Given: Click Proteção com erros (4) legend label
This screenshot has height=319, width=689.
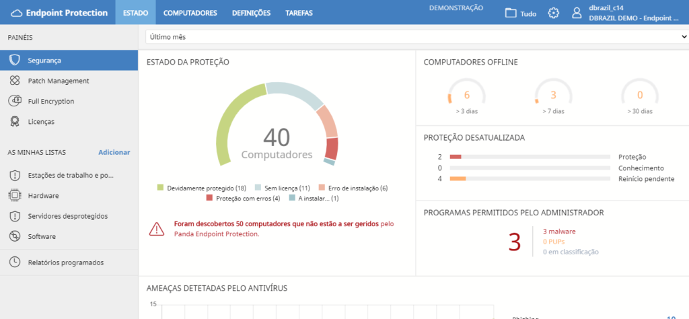Looking at the screenshot, I should 248,198.
